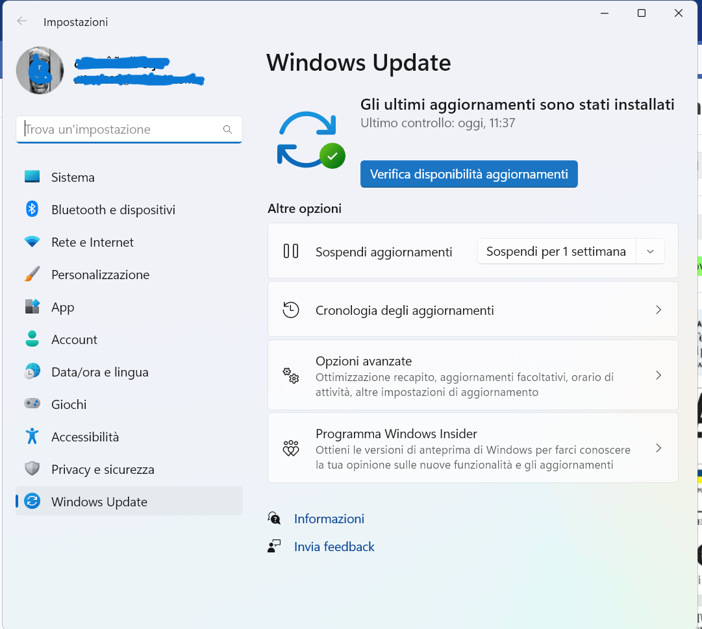Click chevron for Programma Windows Insider
702x629 pixels.
pos(658,448)
